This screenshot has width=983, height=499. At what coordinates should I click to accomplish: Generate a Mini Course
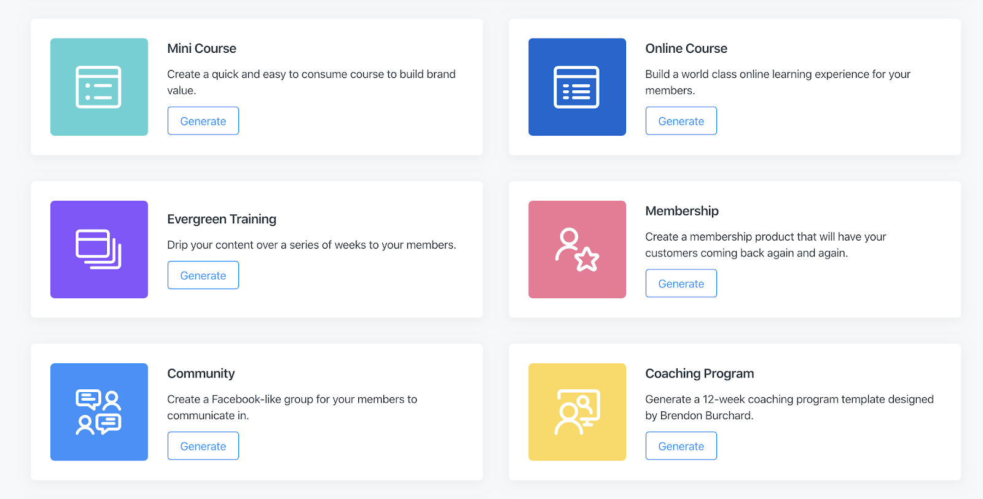pyautogui.click(x=203, y=121)
